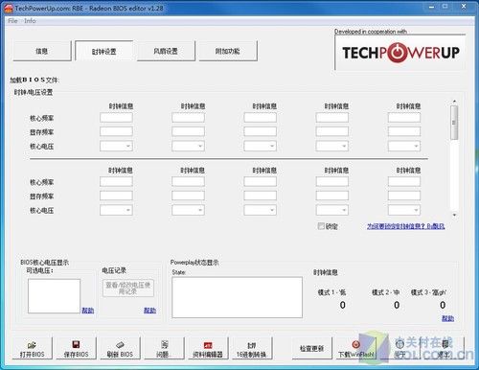This screenshot has height=370, width=479.
Task: Open last 核心电压 dropdown in top row
Action: pos(404,146)
